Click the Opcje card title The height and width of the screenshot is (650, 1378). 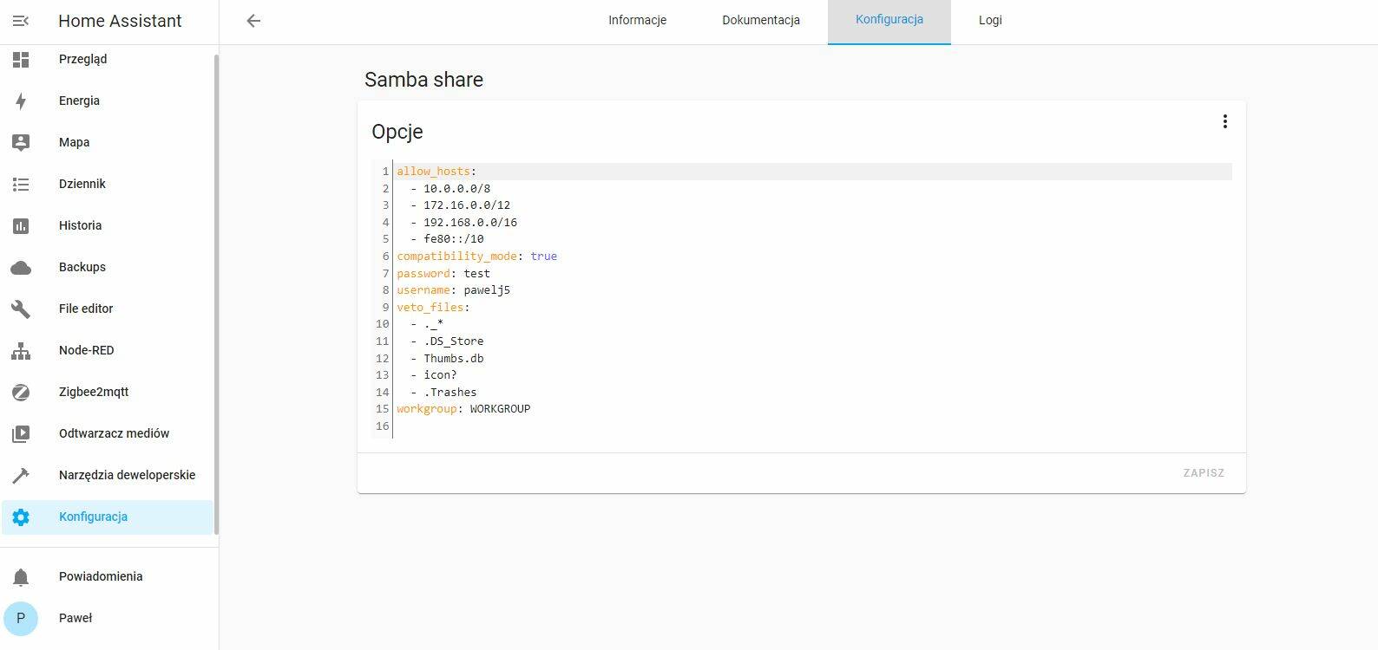pos(397,132)
